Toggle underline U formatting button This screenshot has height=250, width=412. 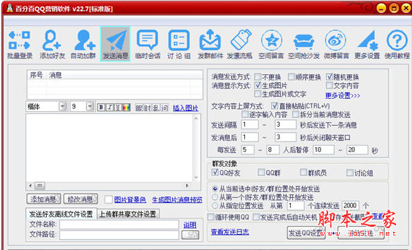point(118,107)
